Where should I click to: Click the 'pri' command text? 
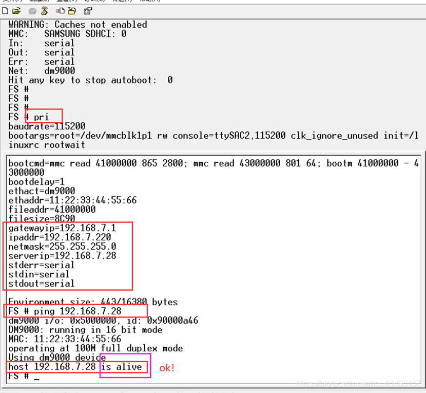[41, 117]
